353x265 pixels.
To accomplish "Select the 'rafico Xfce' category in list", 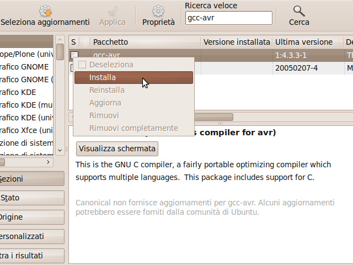I will [x=25, y=130].
